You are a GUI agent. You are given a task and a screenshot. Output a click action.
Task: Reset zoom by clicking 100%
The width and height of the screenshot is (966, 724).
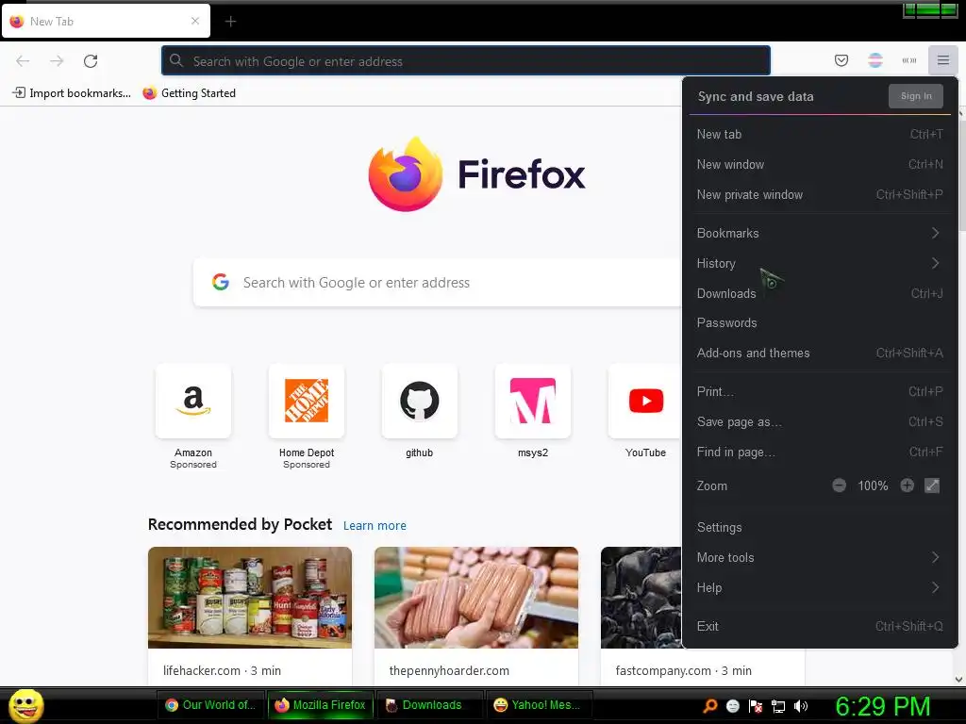[x=873, y=485]
